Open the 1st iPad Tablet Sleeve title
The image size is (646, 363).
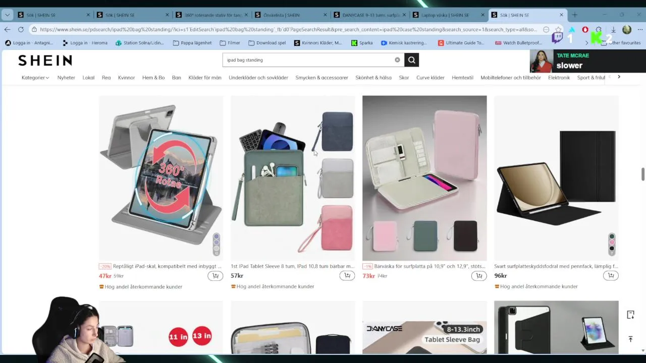click(292, 266)
